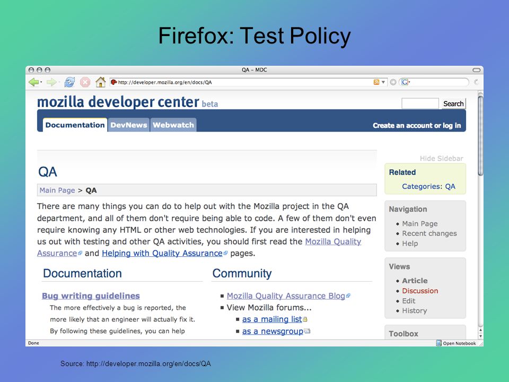Select Article view in Views box

415,281
